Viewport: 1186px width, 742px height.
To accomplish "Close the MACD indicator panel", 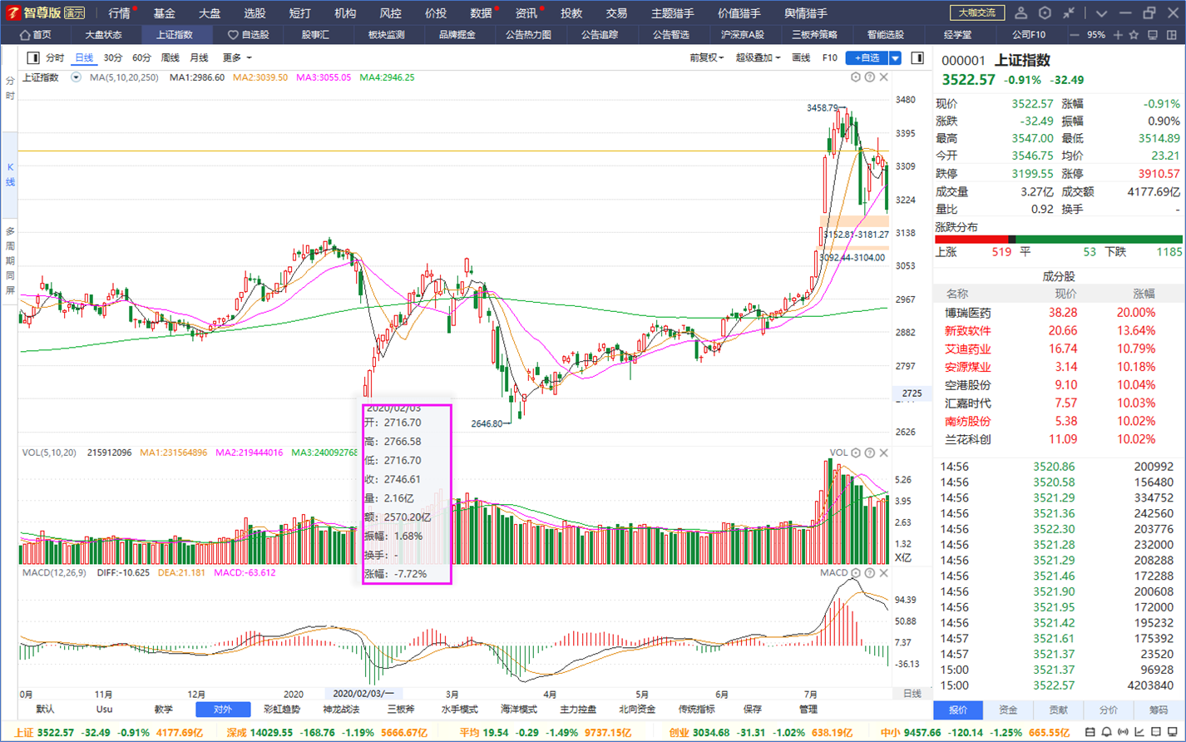I will click(x=884, y=572).
